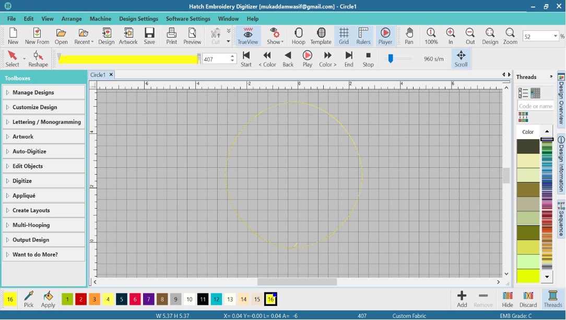Click the Discard button

tap(528, 299)
